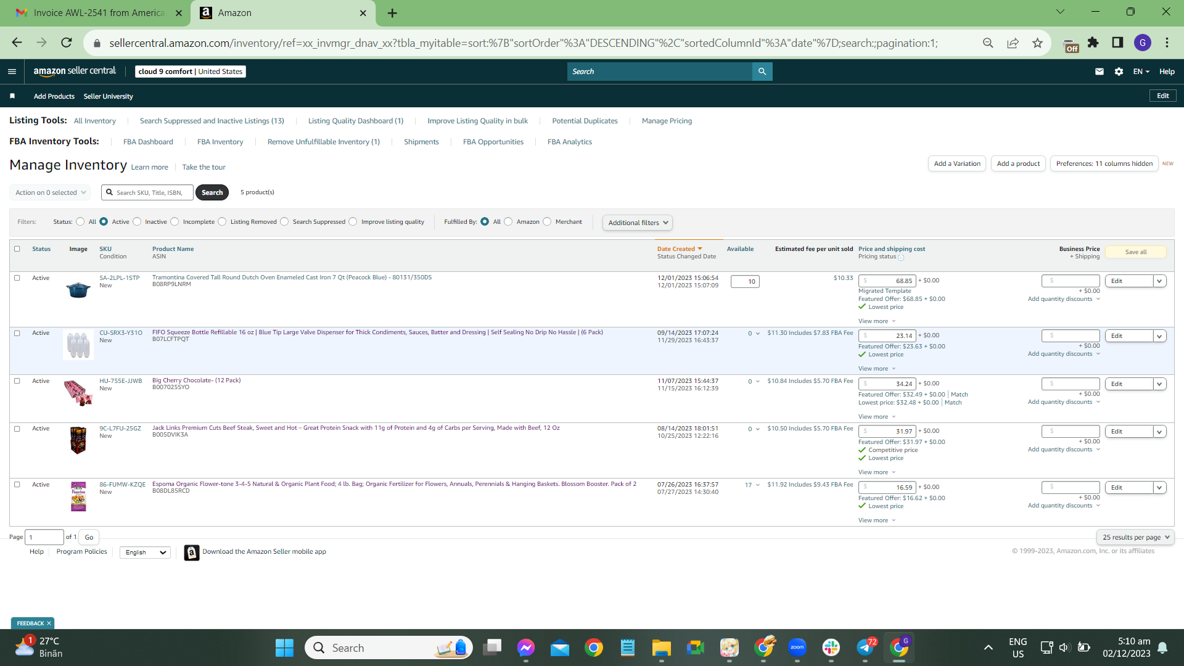Viewport: 1184px width, 666px height.
Task: Open the Tramontina Dutch Oven product thumbnail
Action: point(78,289)
